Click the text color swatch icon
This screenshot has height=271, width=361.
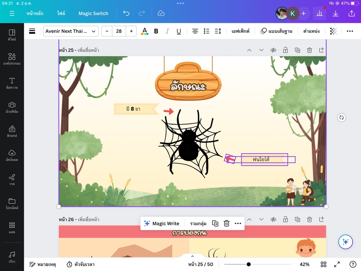[x=144, y=31]
